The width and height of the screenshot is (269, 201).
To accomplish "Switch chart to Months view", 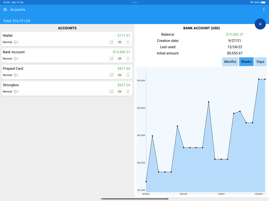I will (x=230, y=62).
